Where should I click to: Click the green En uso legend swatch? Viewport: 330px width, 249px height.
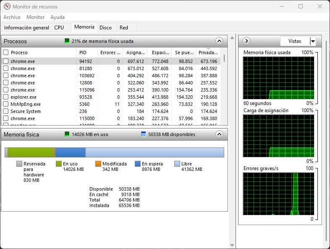(x=59, y=164)
